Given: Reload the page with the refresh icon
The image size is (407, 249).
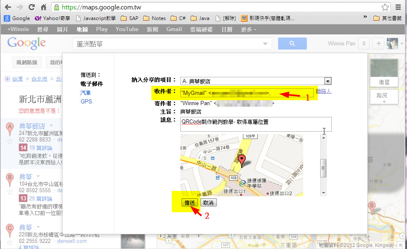Looking at the screenshot, I should 31,7.
